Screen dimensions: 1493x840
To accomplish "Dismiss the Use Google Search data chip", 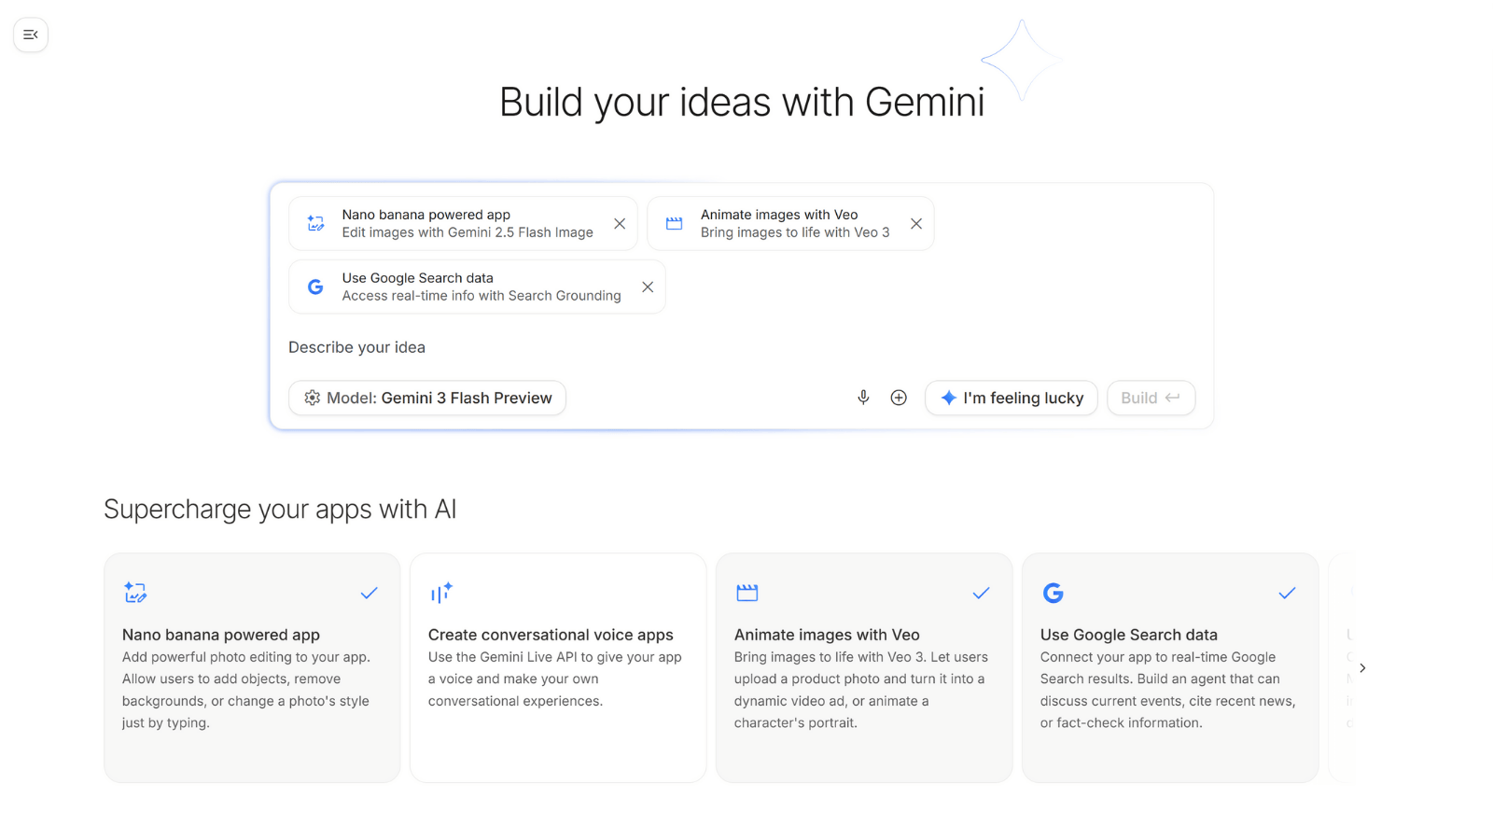I will pos(648,287).
